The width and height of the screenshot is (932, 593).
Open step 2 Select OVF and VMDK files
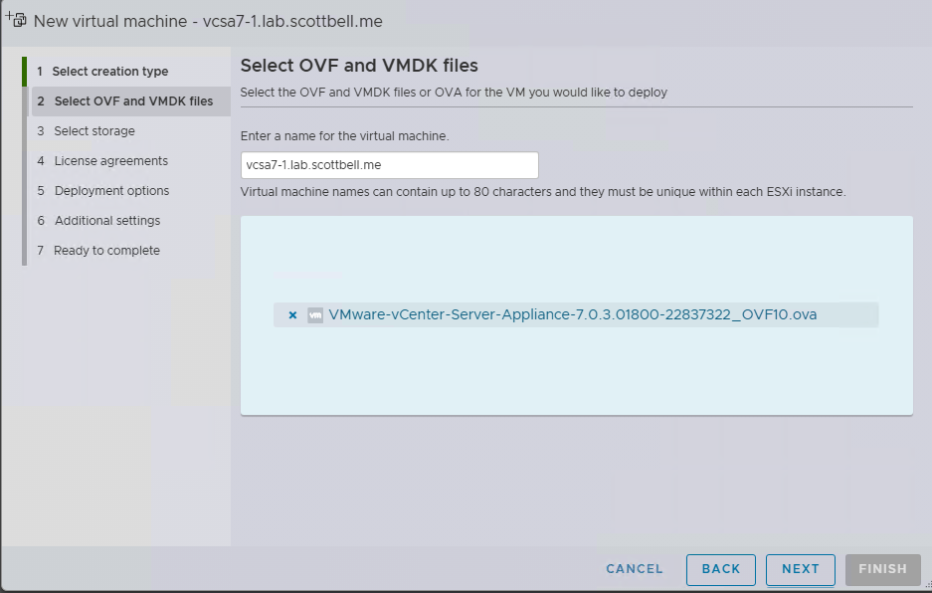(133, 101)
